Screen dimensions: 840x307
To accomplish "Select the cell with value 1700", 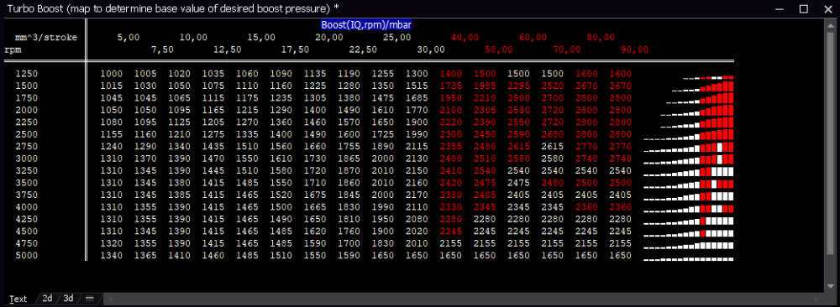I will pos(349,243).
